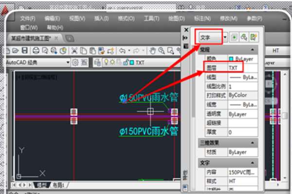292x194 pixels.
Task: Open workspace settings gear icon
Action: (75, 63)
